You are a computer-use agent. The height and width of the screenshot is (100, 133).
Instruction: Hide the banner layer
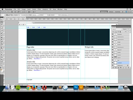(112, 57)
